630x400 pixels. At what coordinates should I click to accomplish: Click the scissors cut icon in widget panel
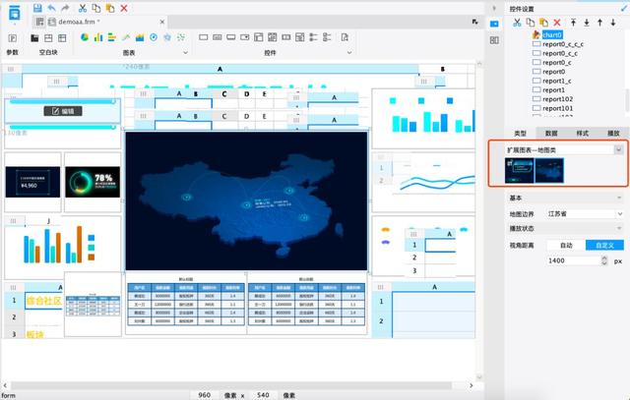(x=516, y=22)
